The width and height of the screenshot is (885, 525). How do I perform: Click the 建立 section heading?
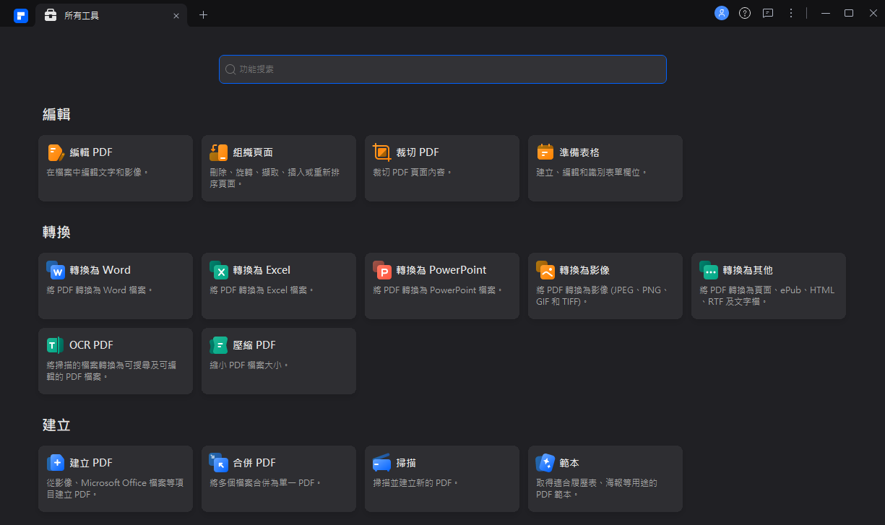click(x=56, y=425)
